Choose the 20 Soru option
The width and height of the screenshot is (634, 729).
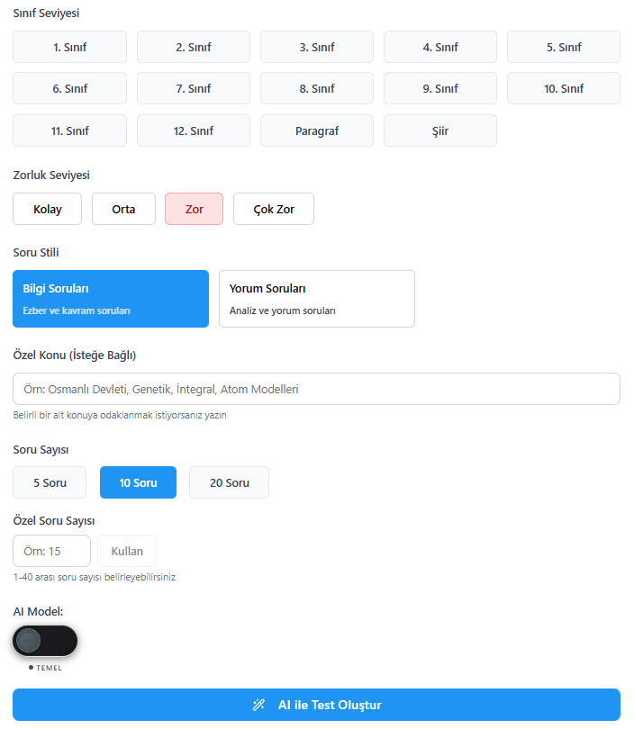(x=229, y=482)
